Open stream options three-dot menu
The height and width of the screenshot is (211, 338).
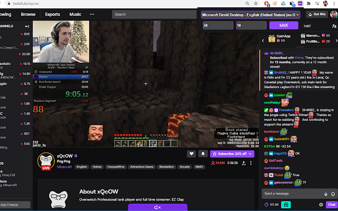click(x=251, y=163)
